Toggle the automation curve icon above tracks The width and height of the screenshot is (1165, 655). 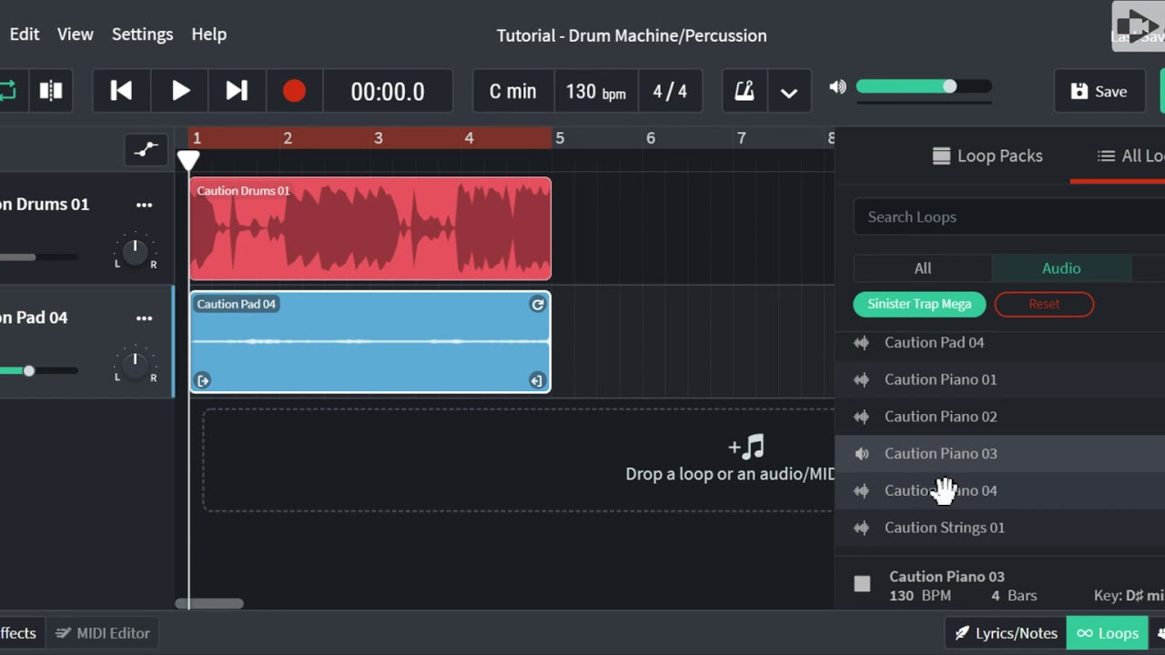(x=146, y=149)
